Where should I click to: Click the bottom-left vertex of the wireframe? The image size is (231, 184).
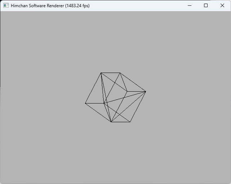[x=111, y=122]
